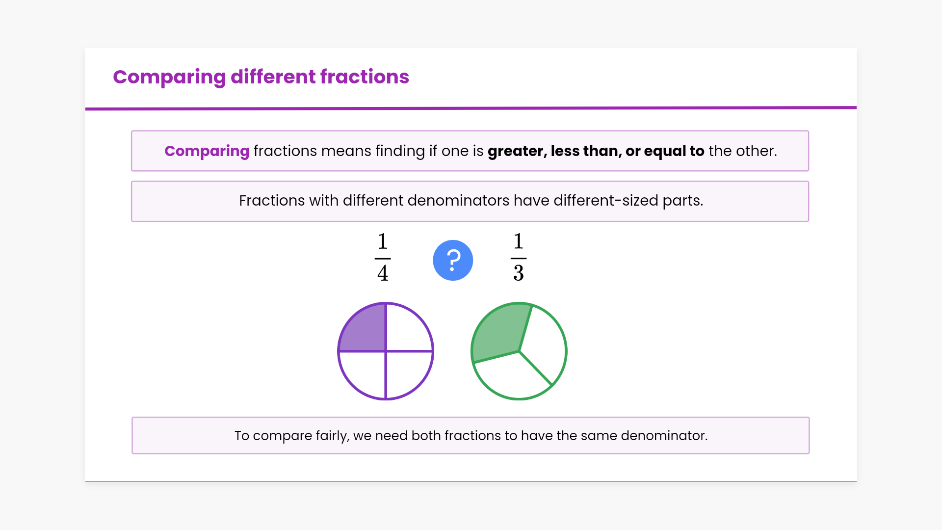This screenshot has width=942, height=530.
Task: Click the words "the other." ending the definition
Action: tap(743, 151)
